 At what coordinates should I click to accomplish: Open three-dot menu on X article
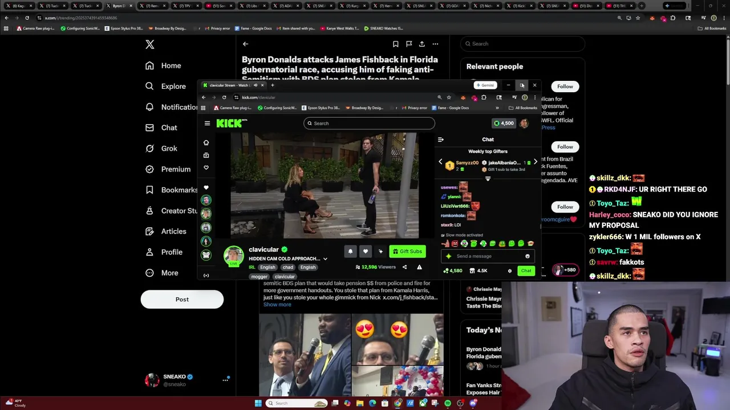pos(435,44)
